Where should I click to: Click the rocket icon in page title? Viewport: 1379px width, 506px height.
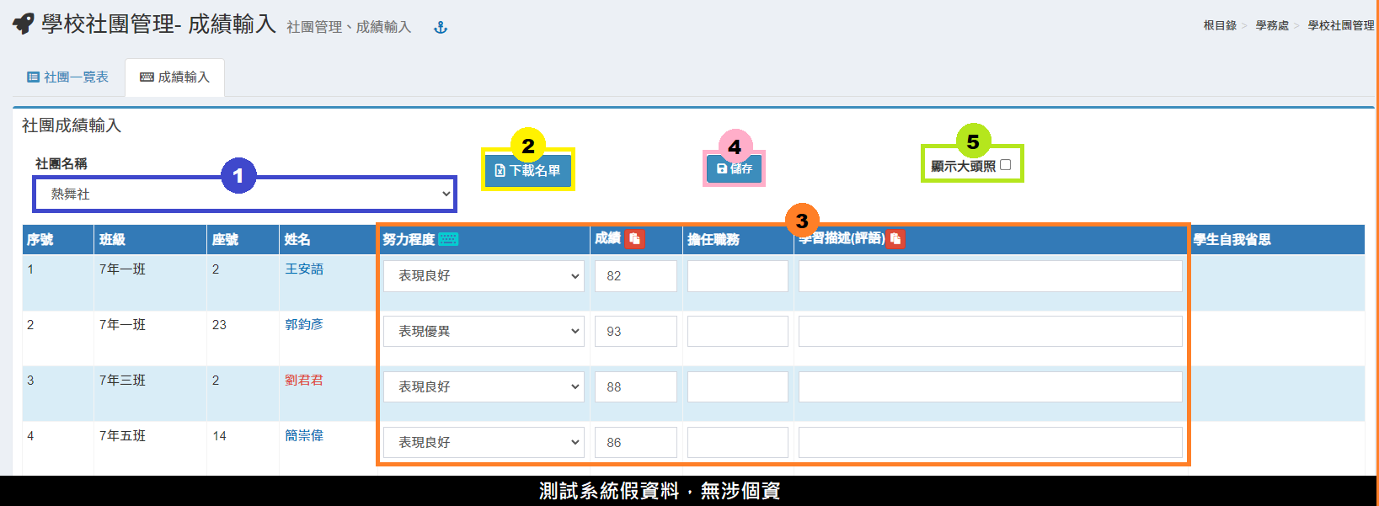24,24
